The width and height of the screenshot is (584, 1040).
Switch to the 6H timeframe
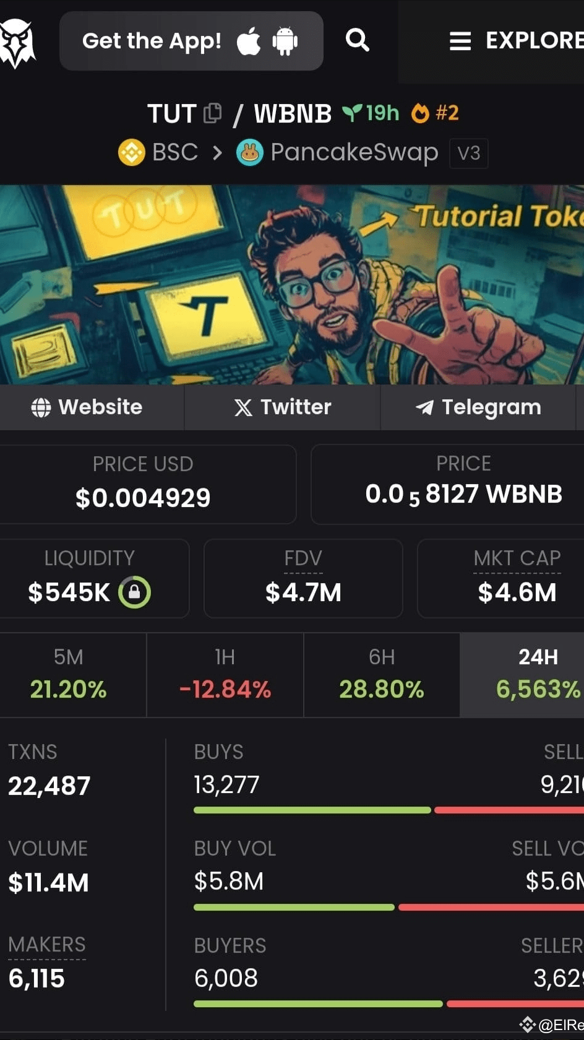382,675
